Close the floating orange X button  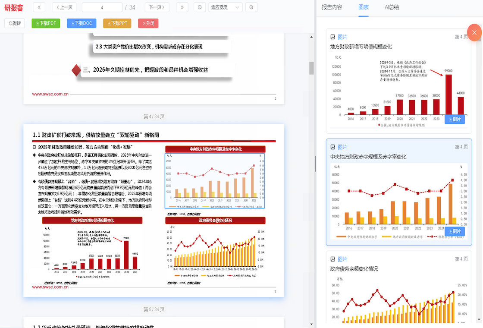pyautogui.click(x=474, y=32)
